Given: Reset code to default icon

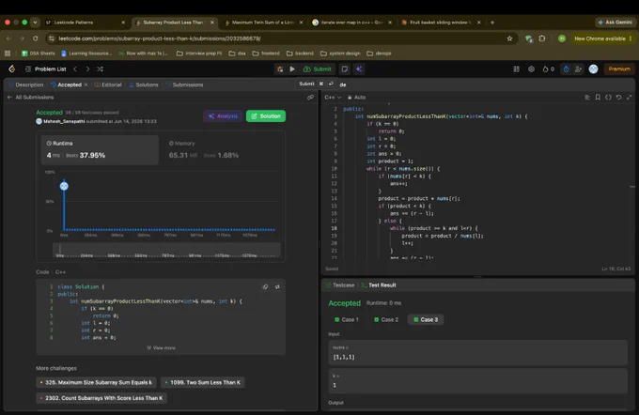Looking at the screenshot, I should [x=618, y=98].
